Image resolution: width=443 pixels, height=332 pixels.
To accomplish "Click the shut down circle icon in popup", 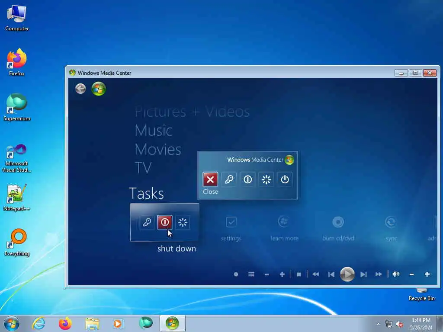I will pos(247,179).
